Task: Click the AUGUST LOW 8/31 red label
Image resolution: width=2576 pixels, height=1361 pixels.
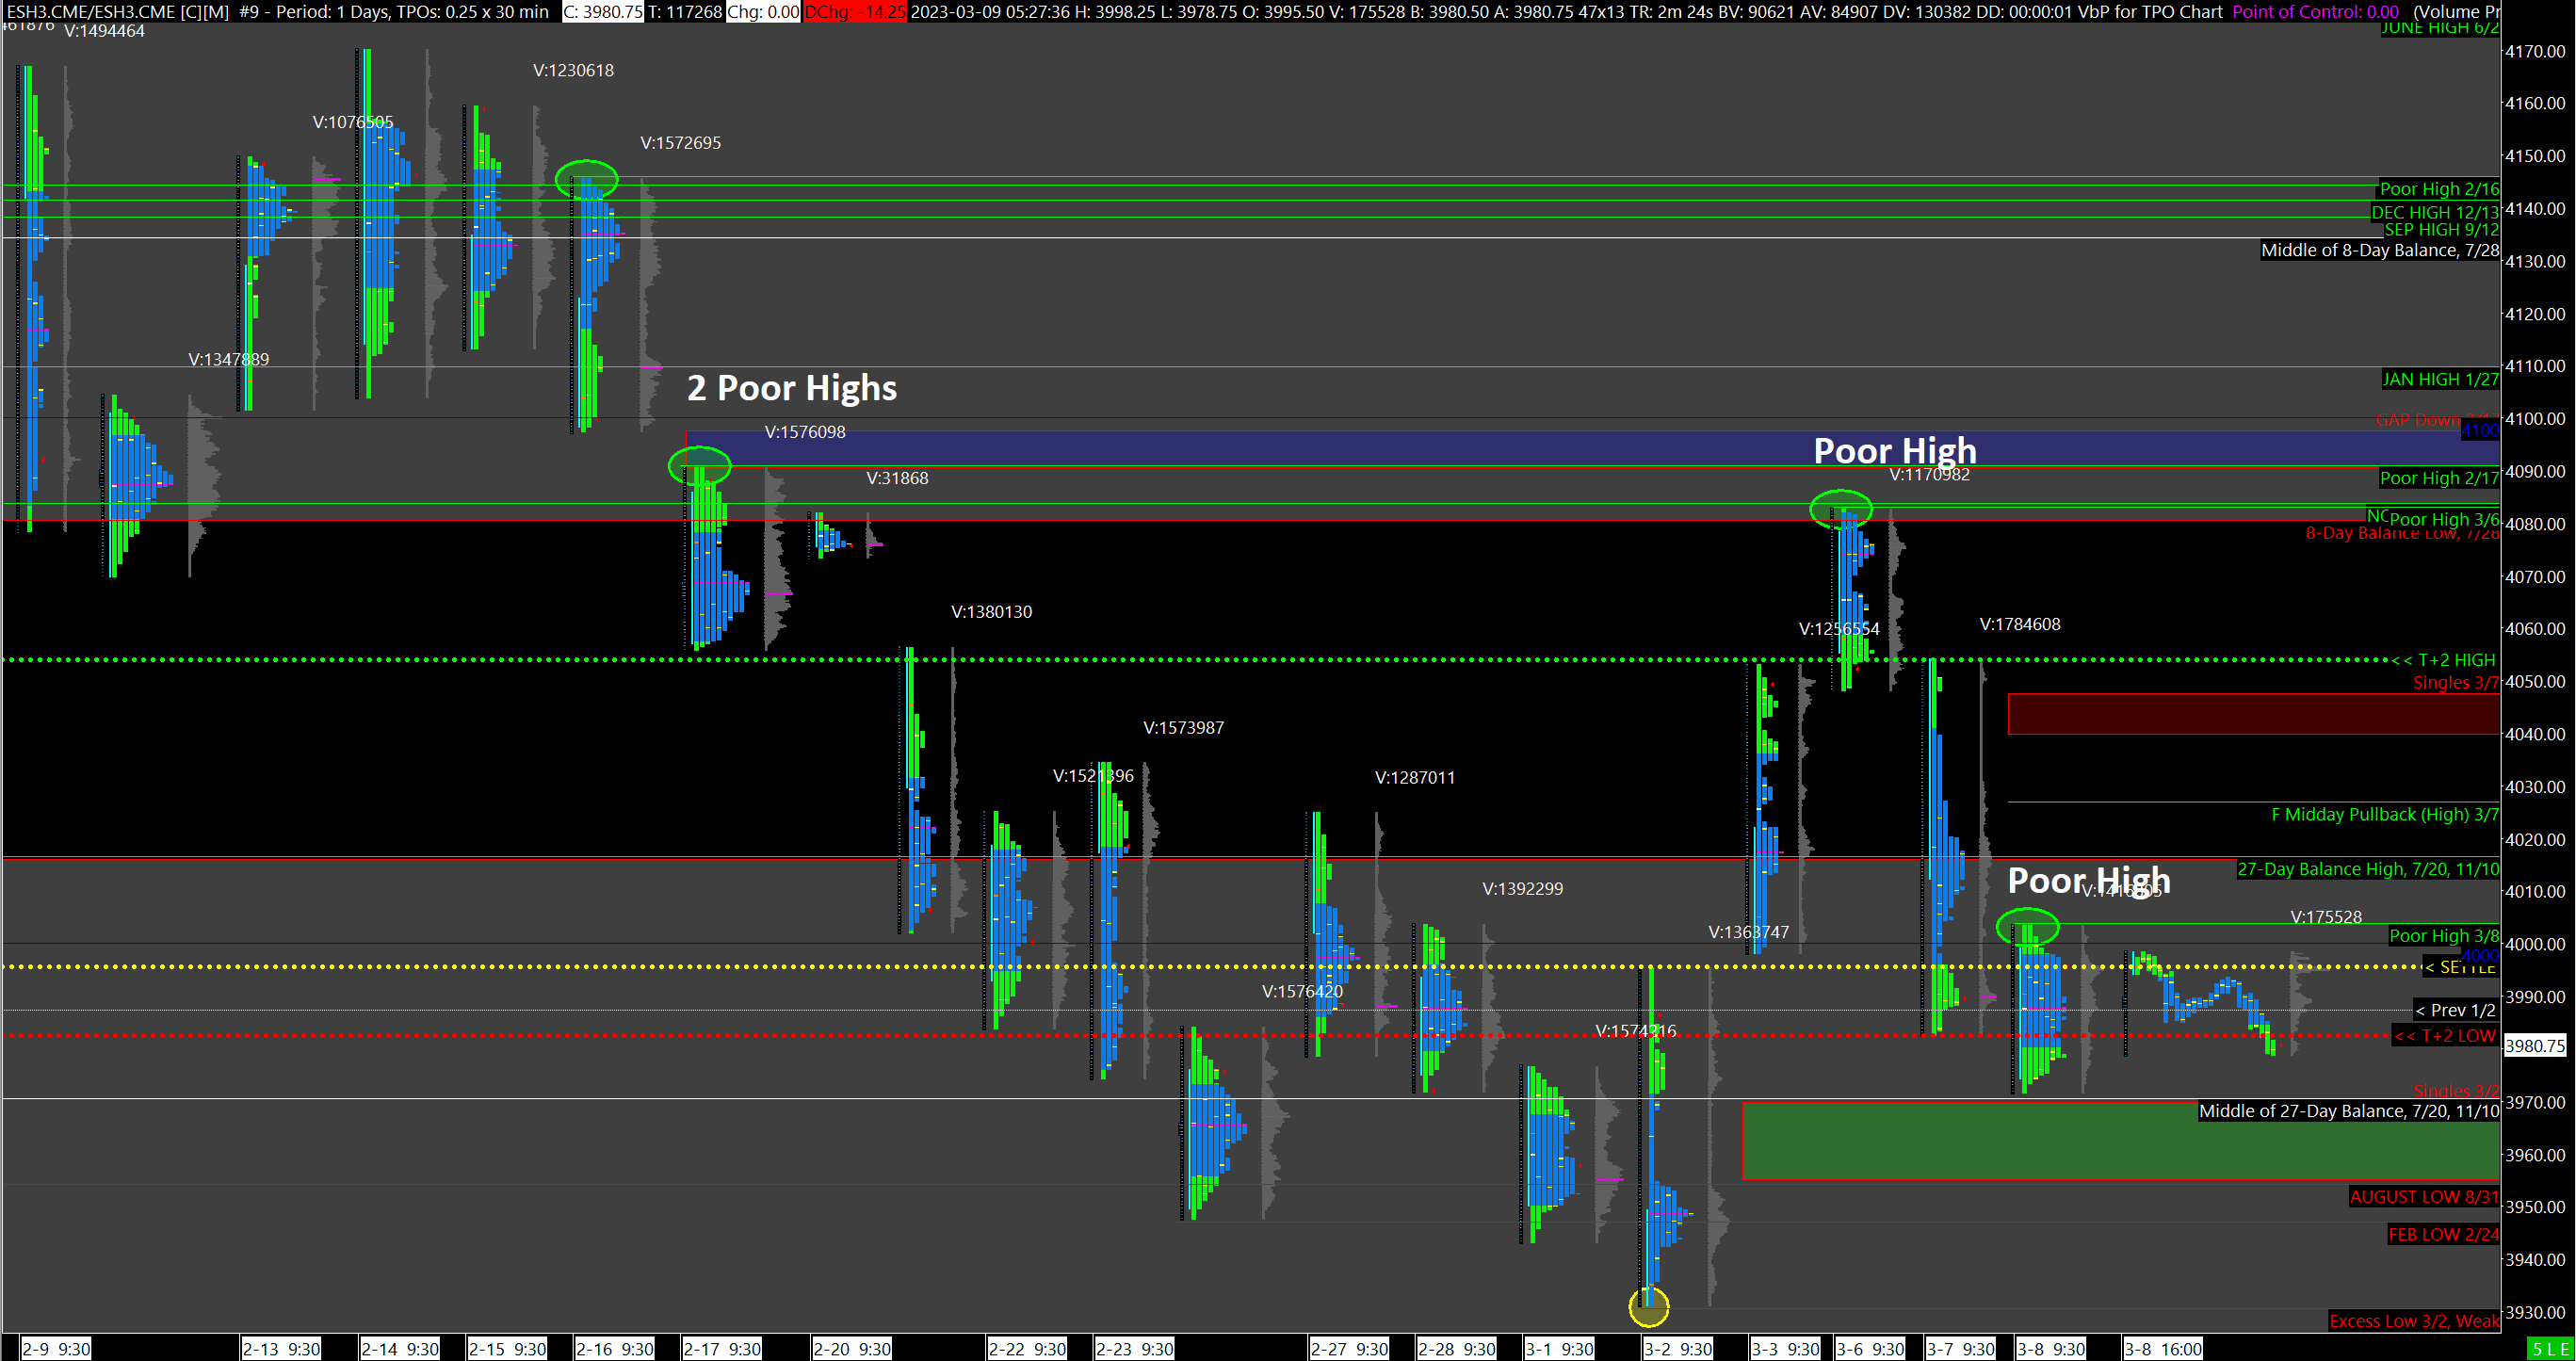Action: tap(2423, 1197)
